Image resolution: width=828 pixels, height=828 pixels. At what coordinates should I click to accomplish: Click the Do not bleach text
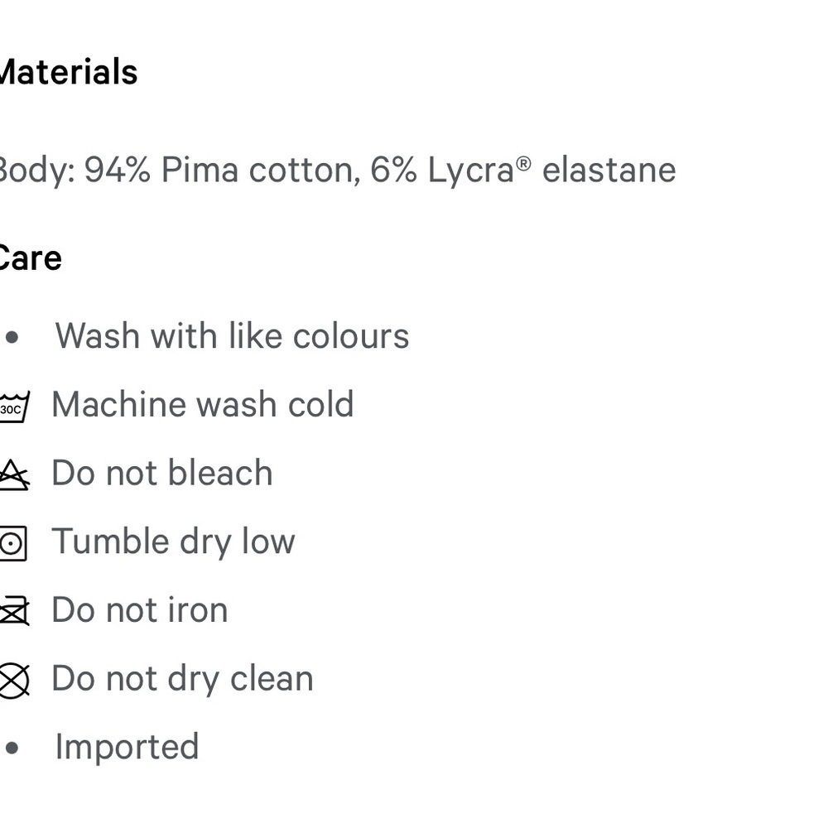[162, 473]
